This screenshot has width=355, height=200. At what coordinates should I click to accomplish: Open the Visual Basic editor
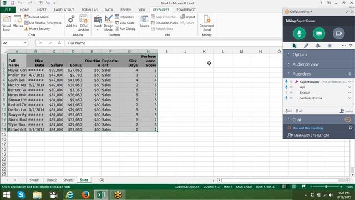click(6, 23)
